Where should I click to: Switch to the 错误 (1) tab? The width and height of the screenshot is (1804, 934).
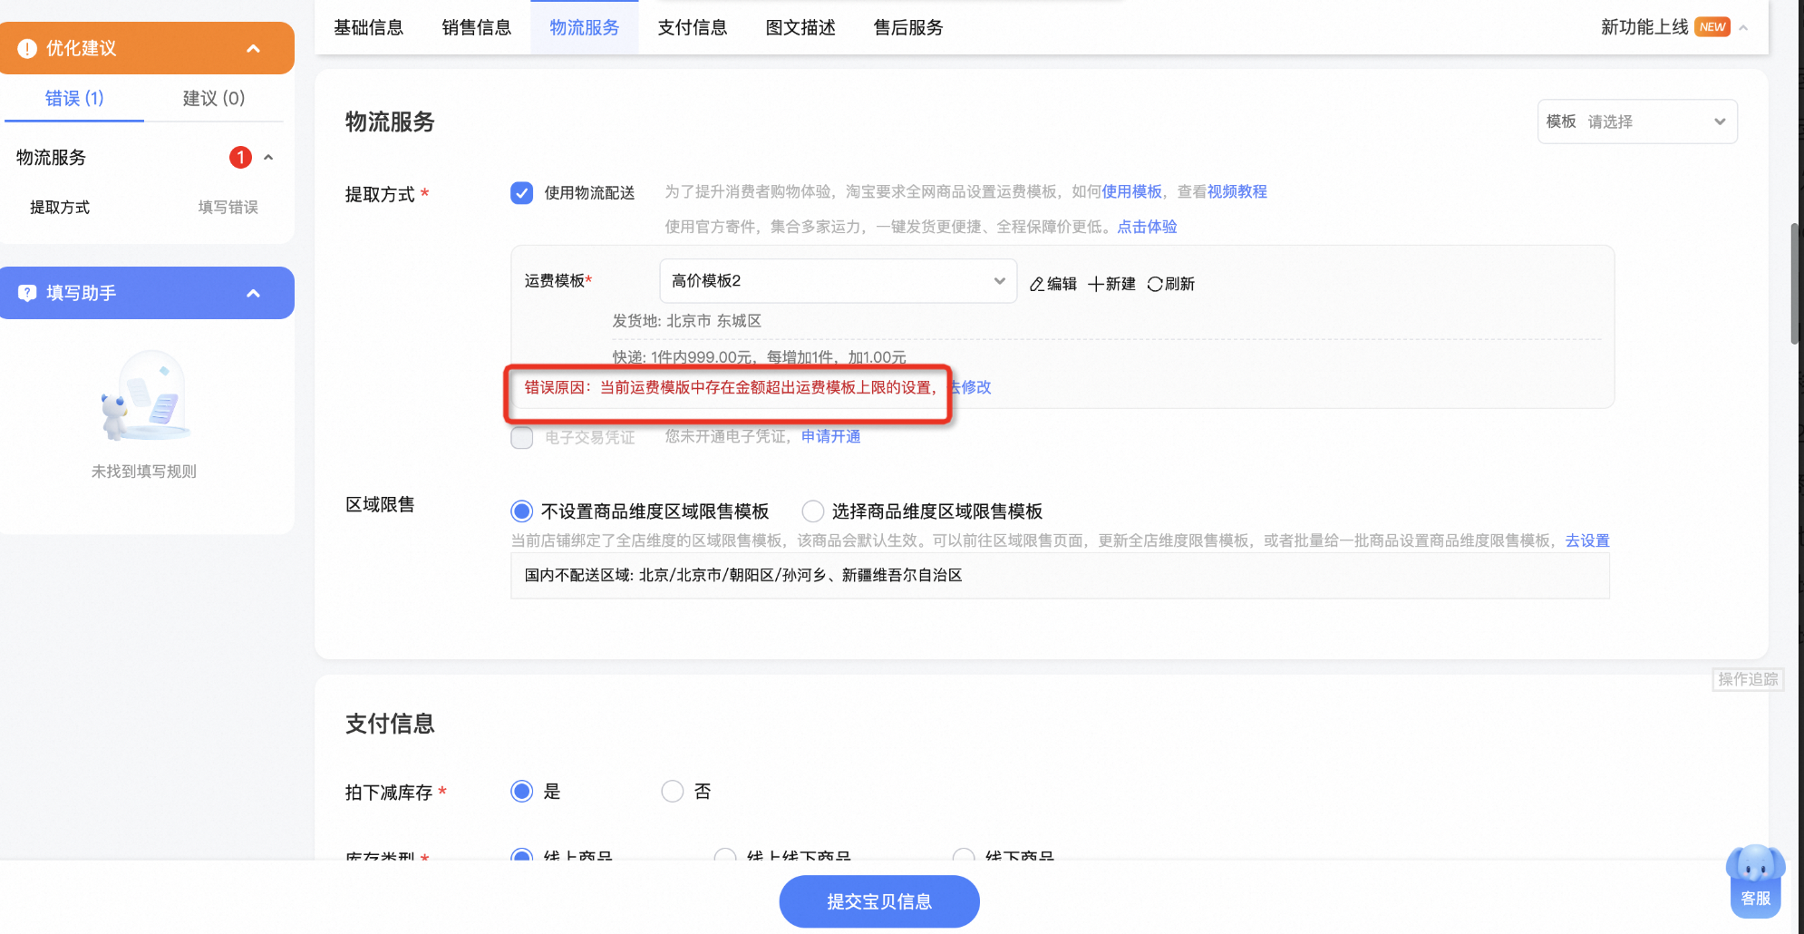click(x=74, y=98)
